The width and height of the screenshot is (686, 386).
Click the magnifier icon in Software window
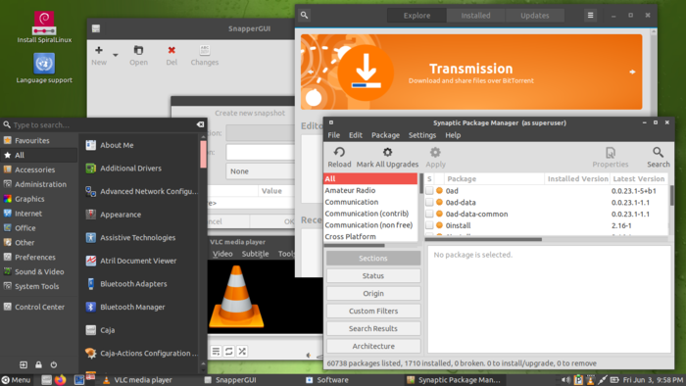click(x=305, y=16)
